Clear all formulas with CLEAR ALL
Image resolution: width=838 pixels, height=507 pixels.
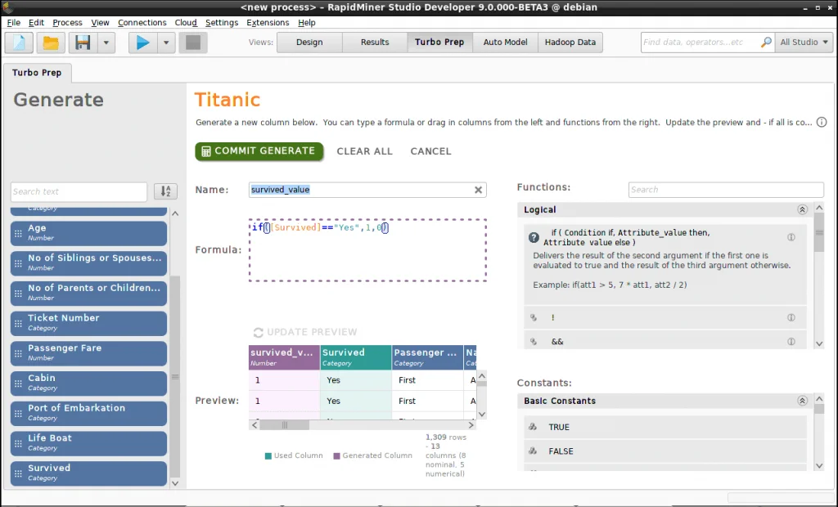[365, 151]
